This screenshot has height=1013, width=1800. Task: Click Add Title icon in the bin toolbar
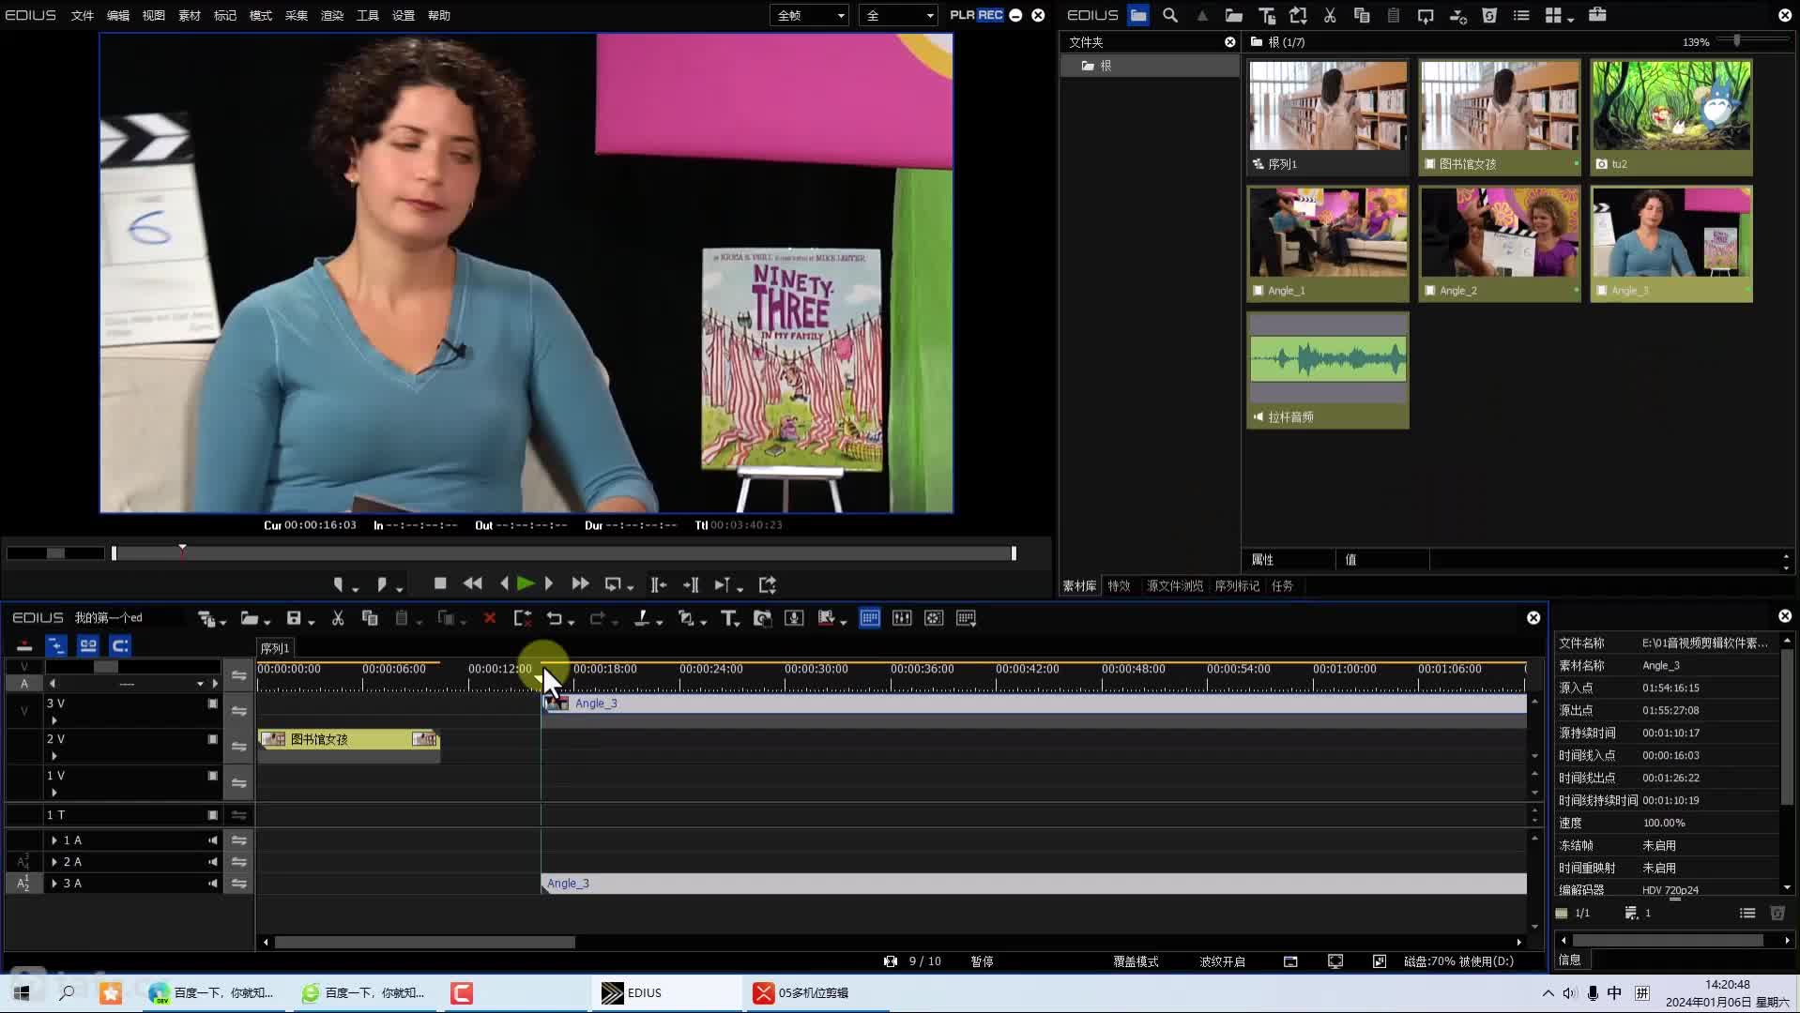coord(1266,15)
